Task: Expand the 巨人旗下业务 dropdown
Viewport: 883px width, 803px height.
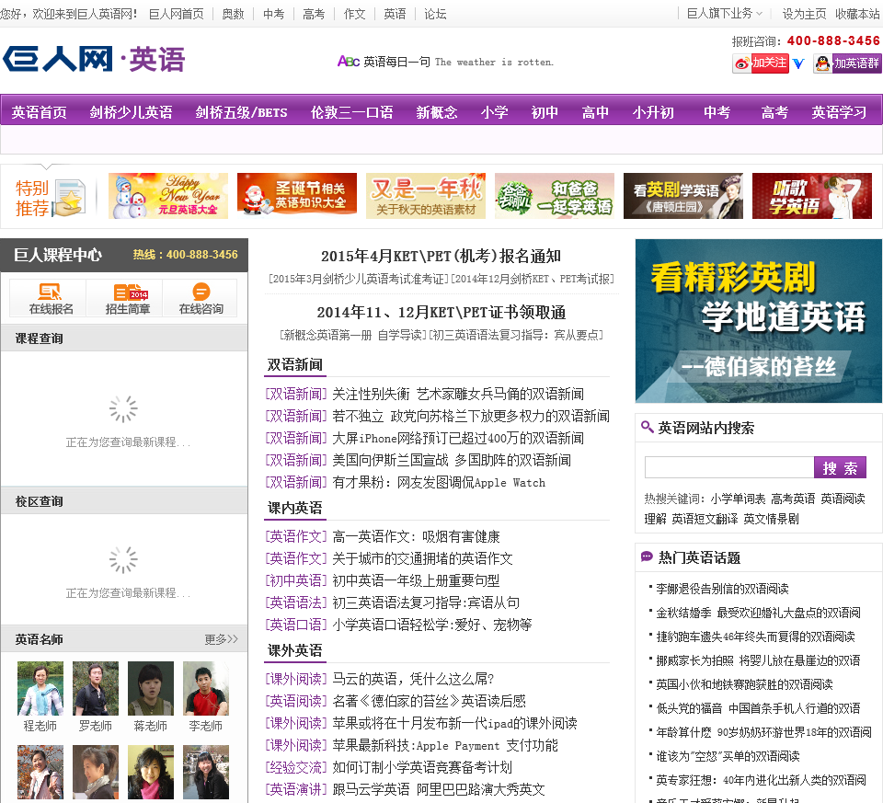Action: [724, 14]
